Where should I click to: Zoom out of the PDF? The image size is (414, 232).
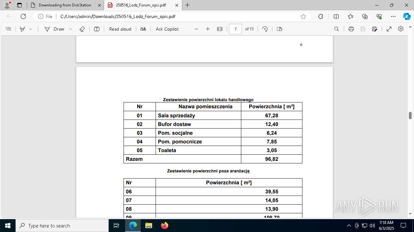click(196, 29)
